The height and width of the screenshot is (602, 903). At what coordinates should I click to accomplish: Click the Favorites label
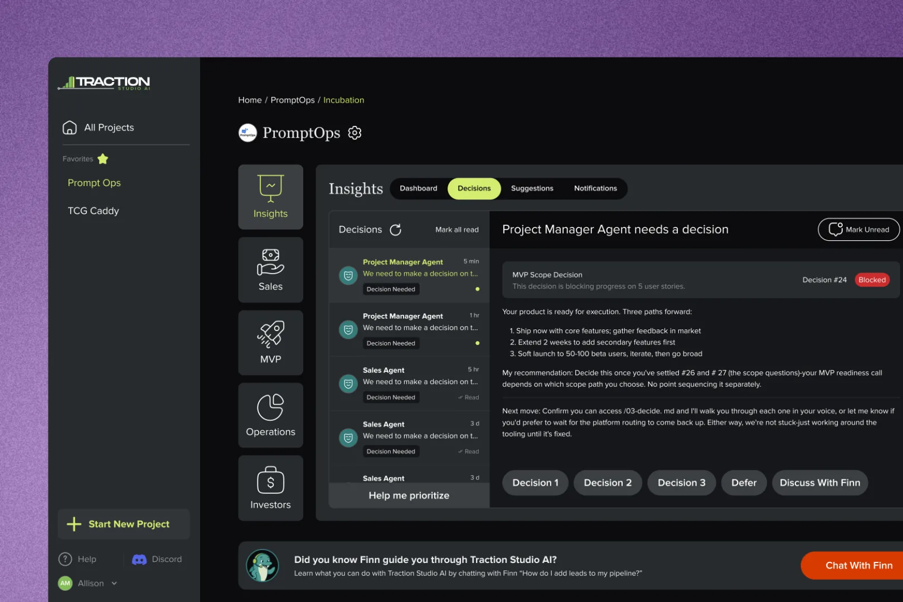point(78,159)
